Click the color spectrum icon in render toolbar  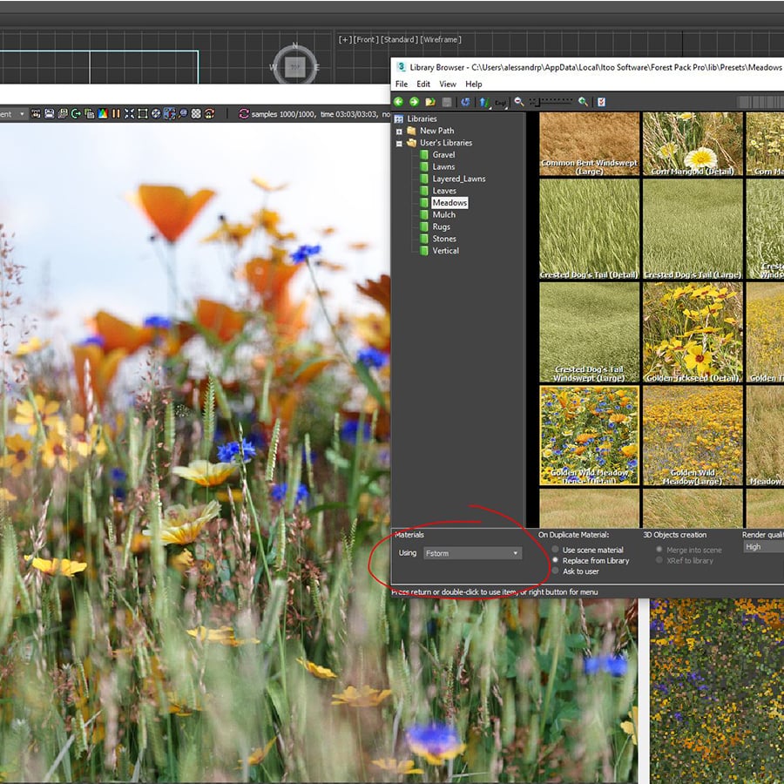[x=102, y=114]
